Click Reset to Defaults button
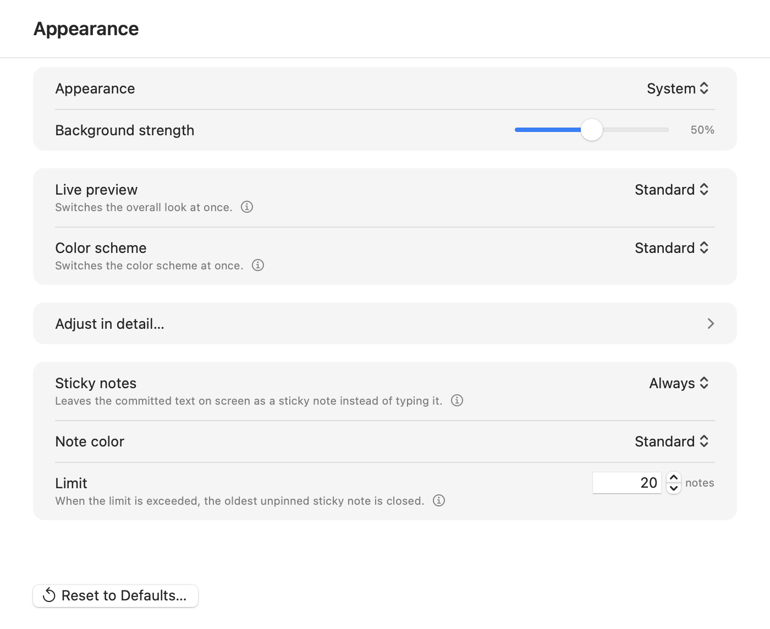This screenshot has height=629, width=770. tap(116, 596)
